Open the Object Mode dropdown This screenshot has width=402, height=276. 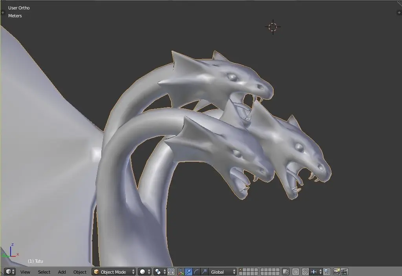tap(113, 272)
